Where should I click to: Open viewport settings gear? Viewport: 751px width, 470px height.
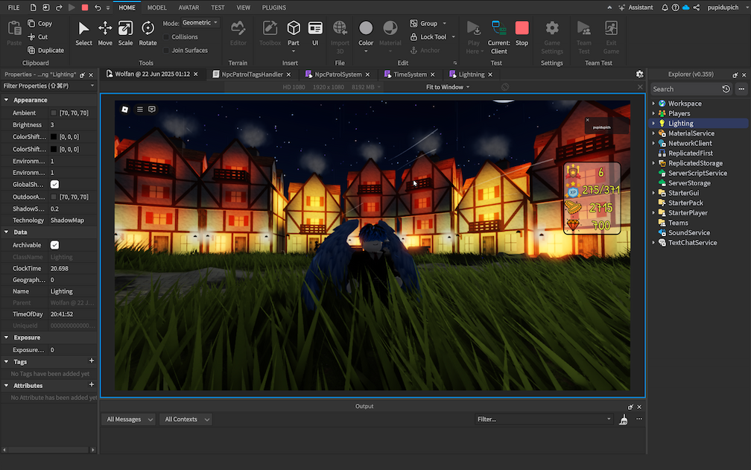point(639,74)
